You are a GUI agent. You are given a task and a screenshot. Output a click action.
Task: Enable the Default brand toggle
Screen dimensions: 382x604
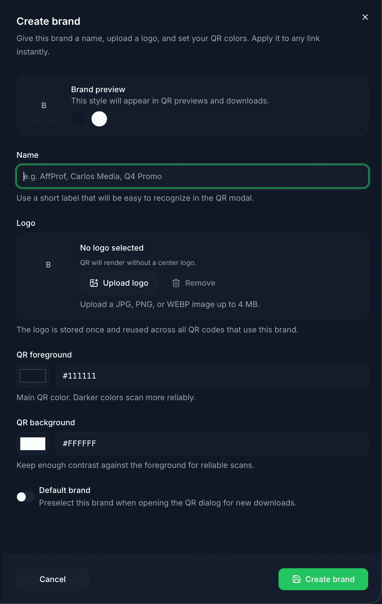[25, 497]
